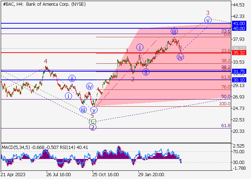Click the '21 Apr 2023' date label
This screenshot has width=251, height=179.
coord(13,174)
